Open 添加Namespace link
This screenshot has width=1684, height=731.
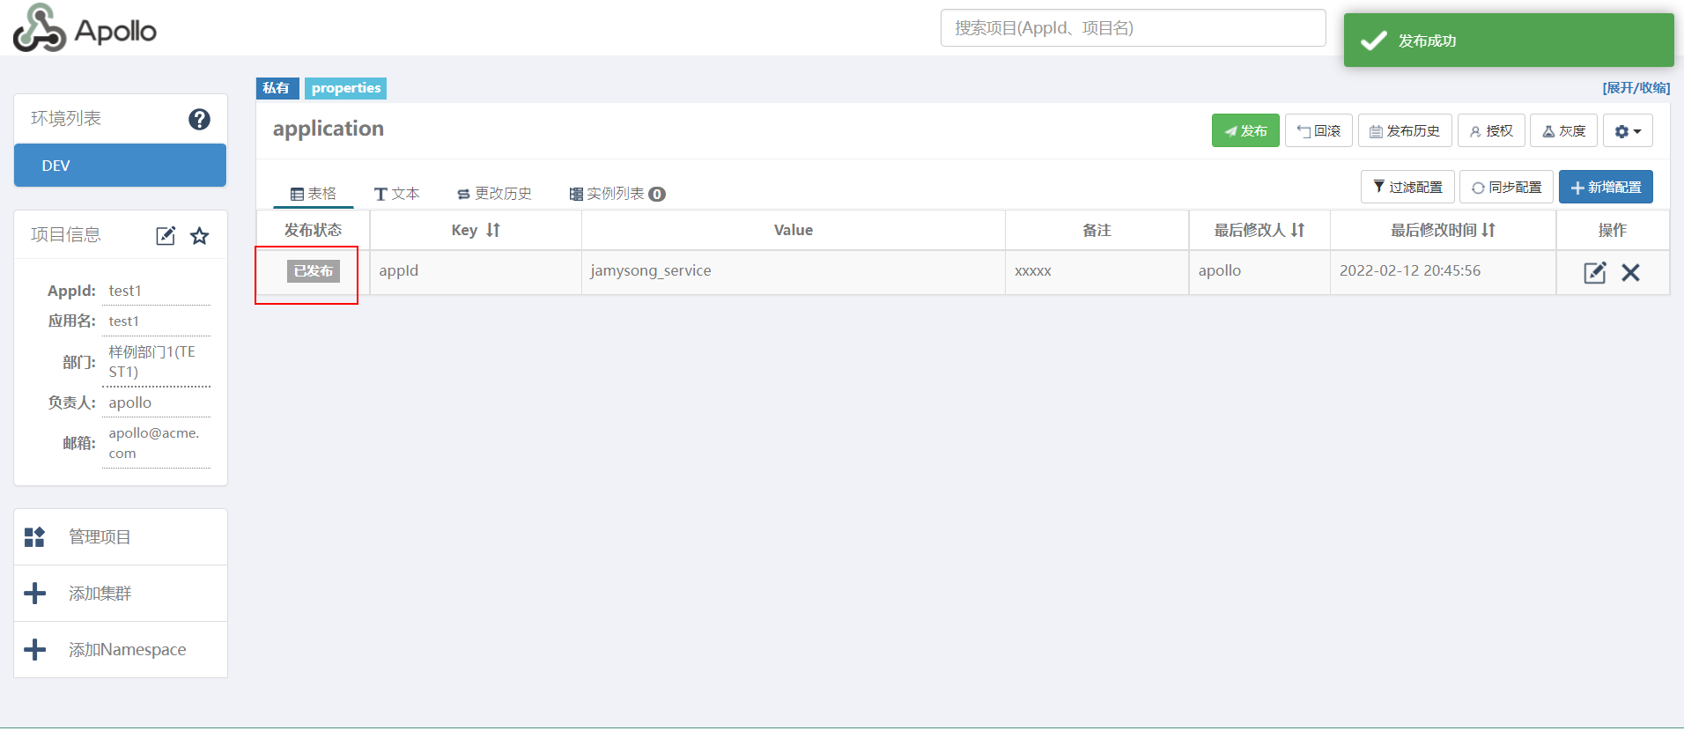click(x=121, y=650)
